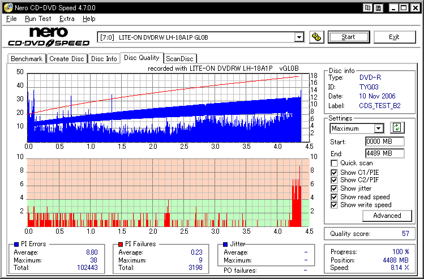Click the Exit button
Image resolution: width=424 pixels, height=279 pixels.
394,37
